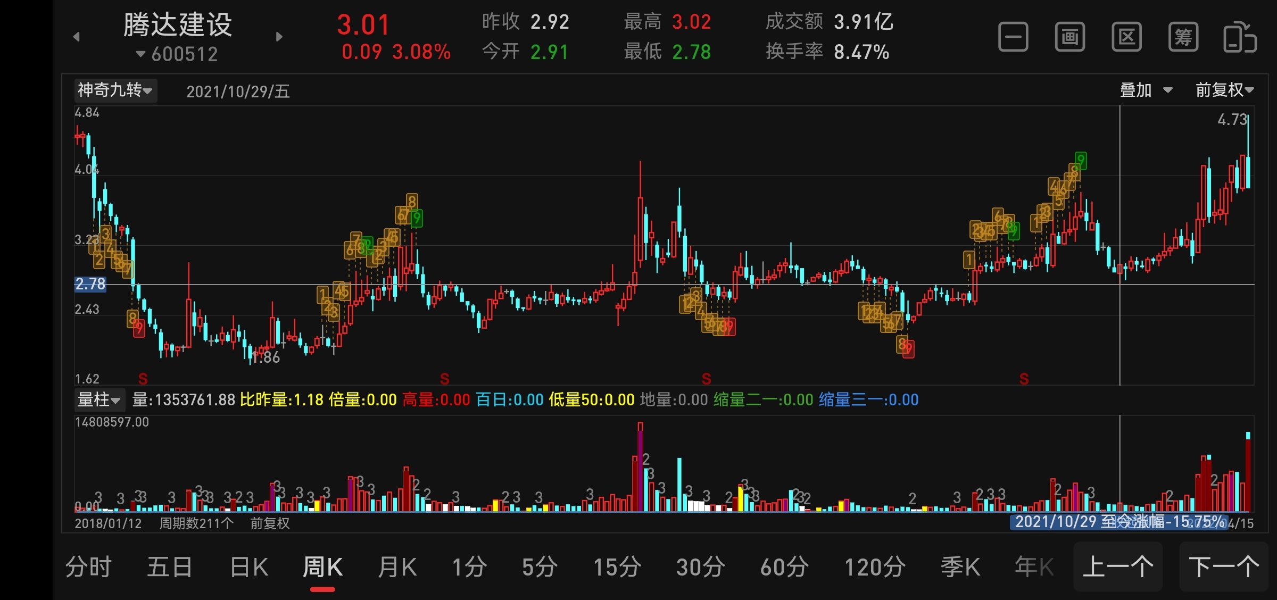
Task: Open the 叠加 overlay dropdown
Action: coord(1146,90)
